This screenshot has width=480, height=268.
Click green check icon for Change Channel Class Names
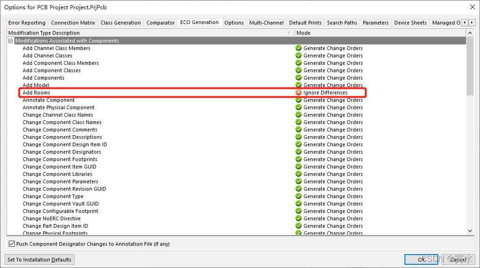(298, 115)
